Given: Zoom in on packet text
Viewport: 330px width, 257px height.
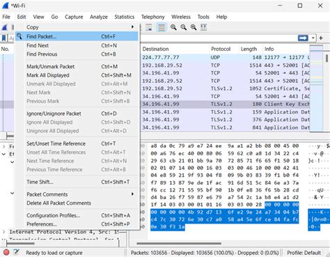Looking at the screenshot, I should [173, 27].
